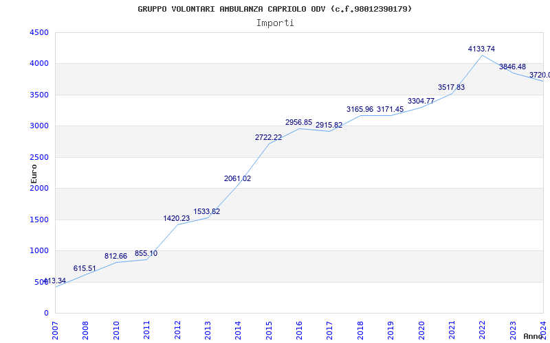
Task: Click the 2010 year tick label
Action: click(x=116, y=330)
